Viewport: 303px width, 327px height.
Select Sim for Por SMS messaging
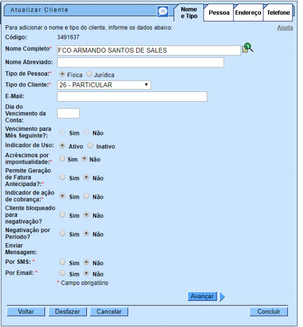click(62, 262)
